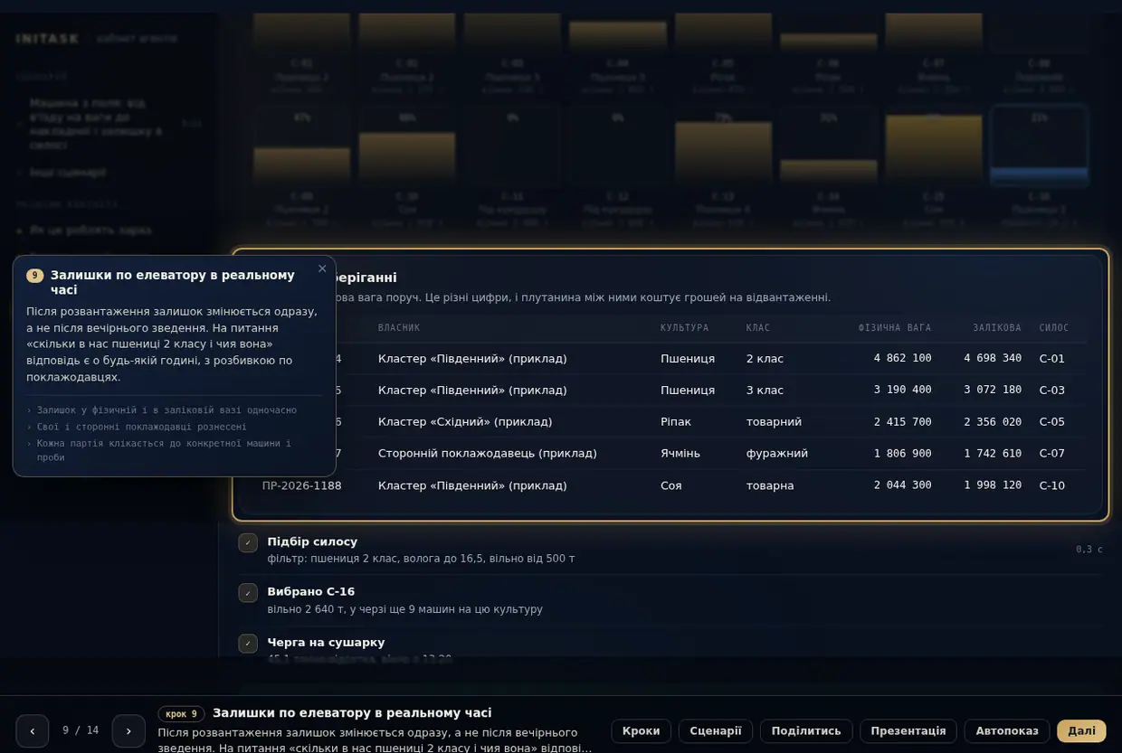This screenshot has height=753, width=1122.
Task: Click the 'Свої і сторонні поклажодавці рознесені' bullet
Action: 141,427
